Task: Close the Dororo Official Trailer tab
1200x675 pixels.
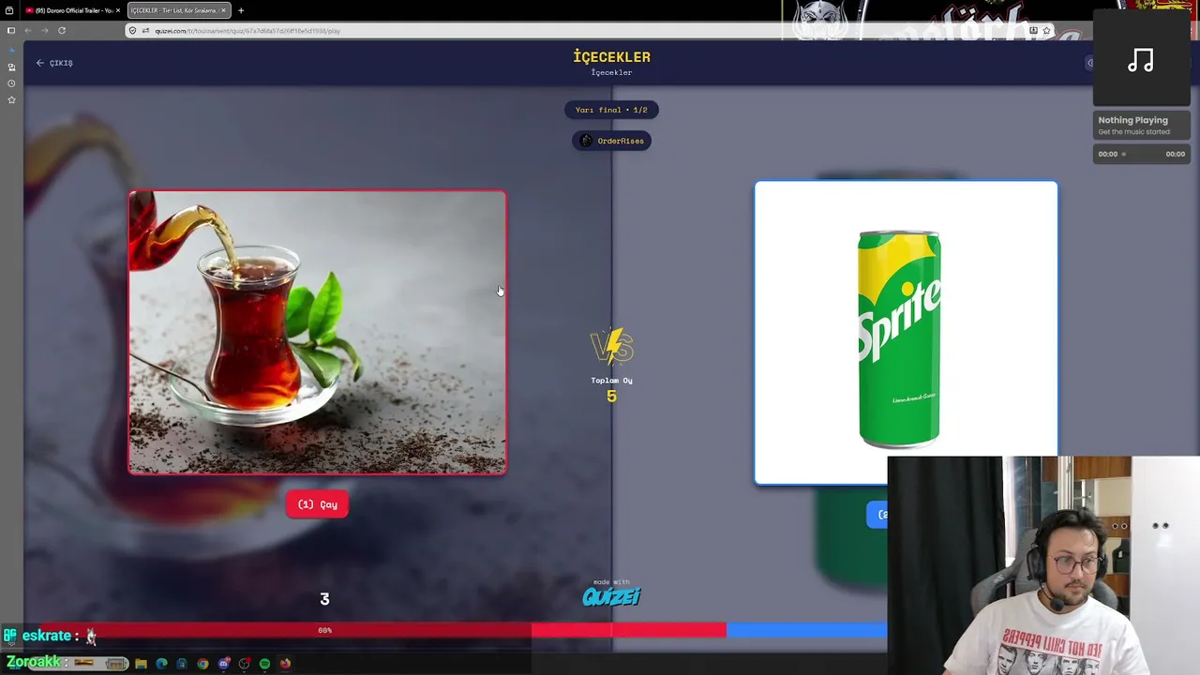Action: click(x=117, y=10)
